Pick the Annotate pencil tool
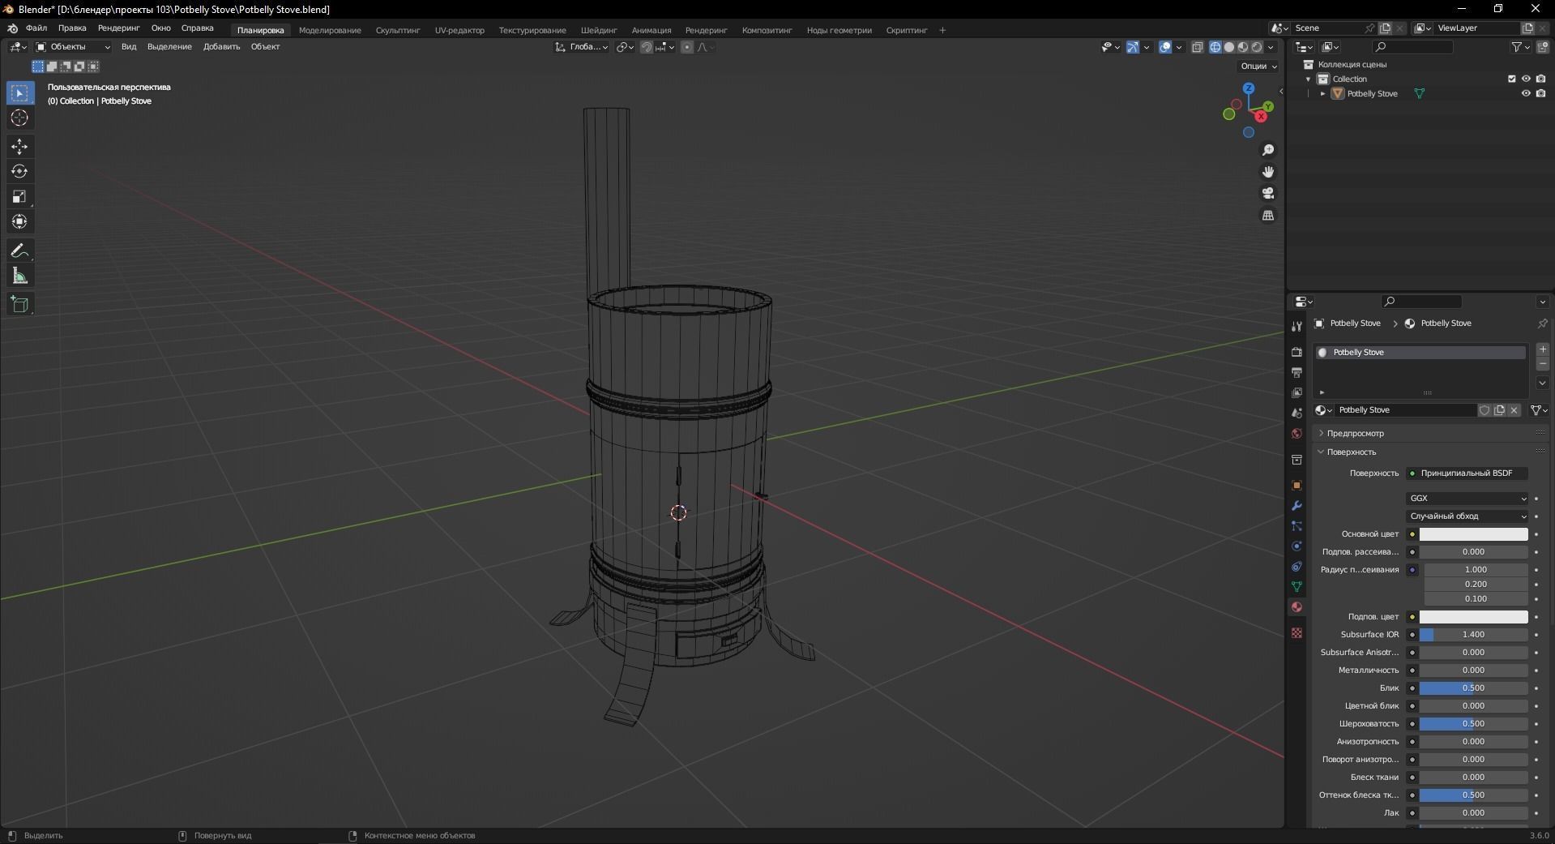 click(x=19, y=251)
